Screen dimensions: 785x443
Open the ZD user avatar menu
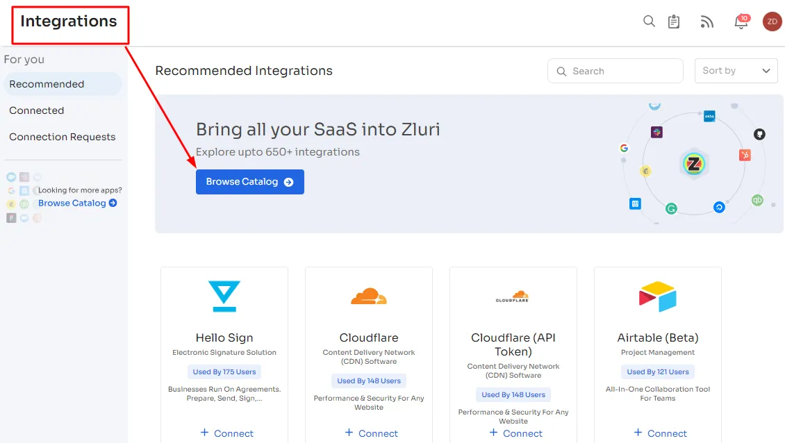[772, 22]
